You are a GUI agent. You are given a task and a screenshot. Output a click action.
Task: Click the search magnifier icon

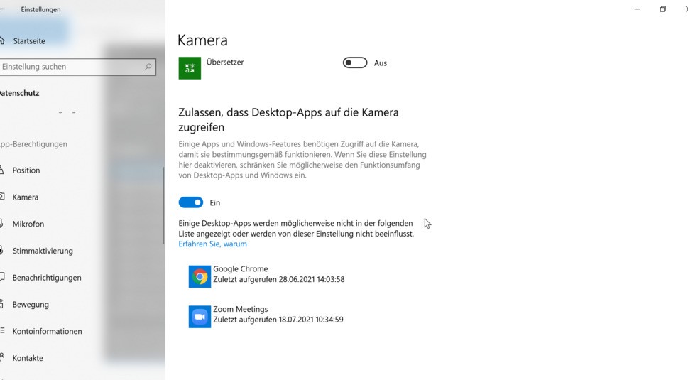coord(148,67)
